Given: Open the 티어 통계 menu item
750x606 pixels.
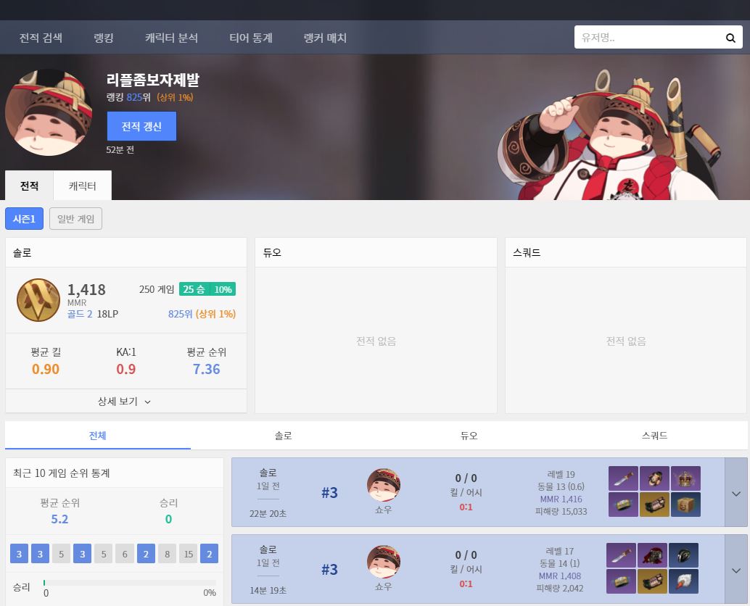Looking at the screenshot, I should 251,38.
